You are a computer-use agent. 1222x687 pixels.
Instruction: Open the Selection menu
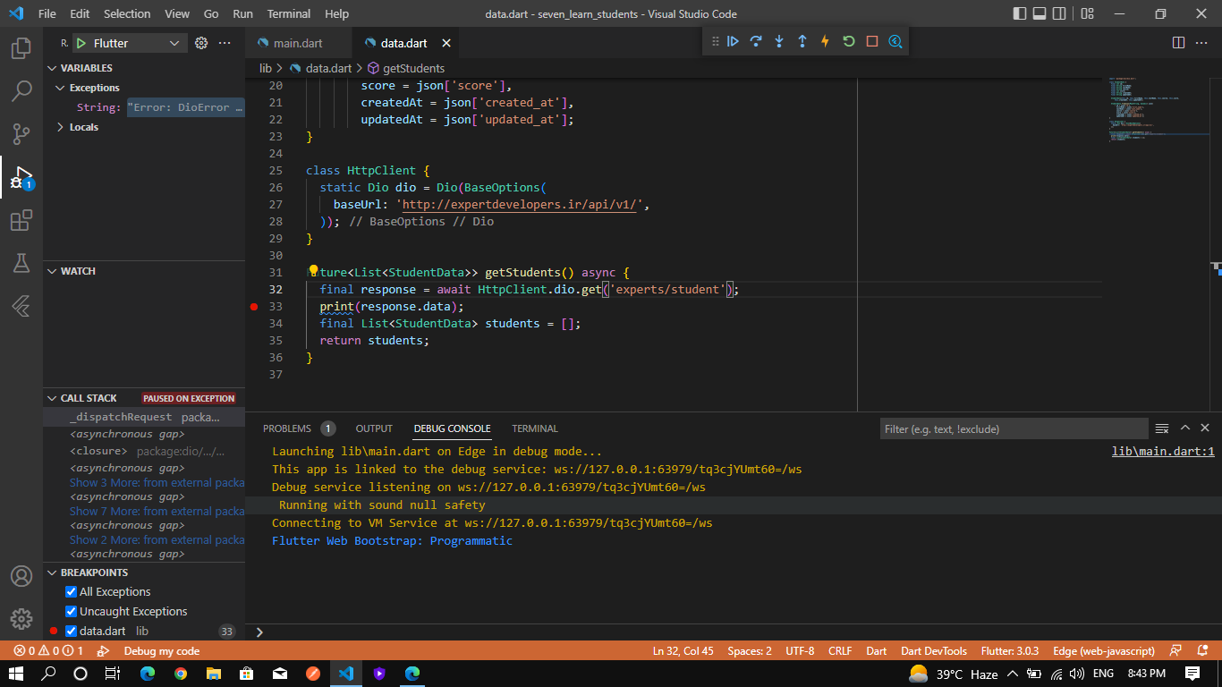click(x=127, y=13)
